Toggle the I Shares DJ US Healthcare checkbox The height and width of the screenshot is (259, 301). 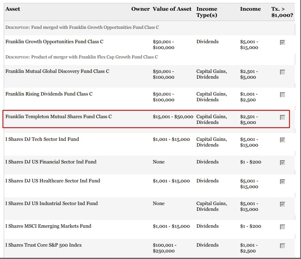coord(282,182)
